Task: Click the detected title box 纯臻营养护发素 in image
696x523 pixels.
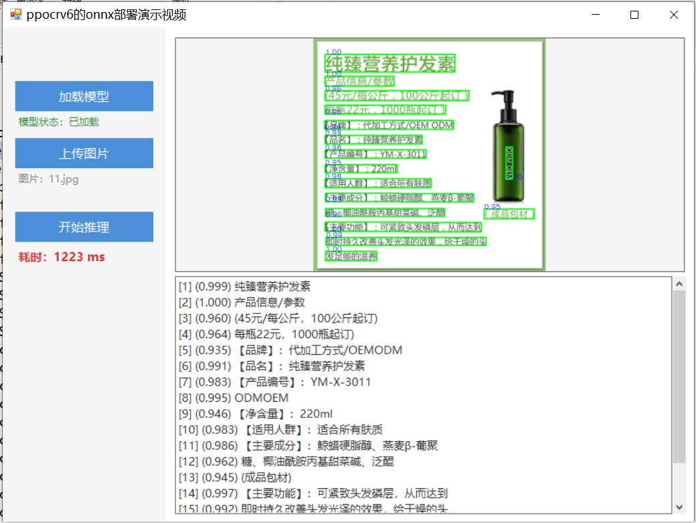Action: [390, 64]
